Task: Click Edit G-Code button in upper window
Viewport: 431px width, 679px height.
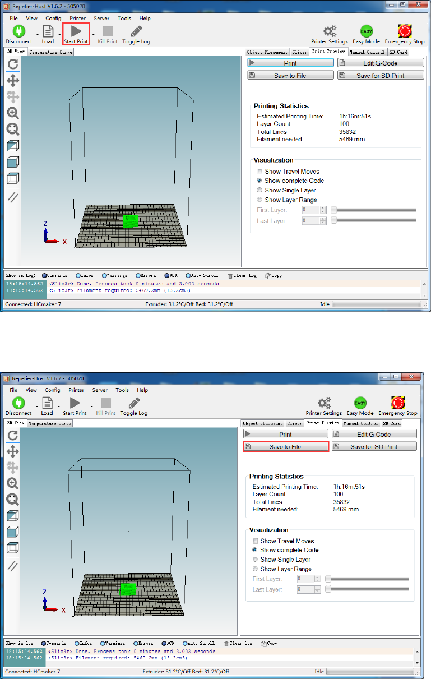Action: coord(379,63)
